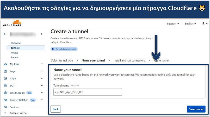Click the CASB sidebar icon
Viewport: 210px width, 117px height.
[5, 78]
